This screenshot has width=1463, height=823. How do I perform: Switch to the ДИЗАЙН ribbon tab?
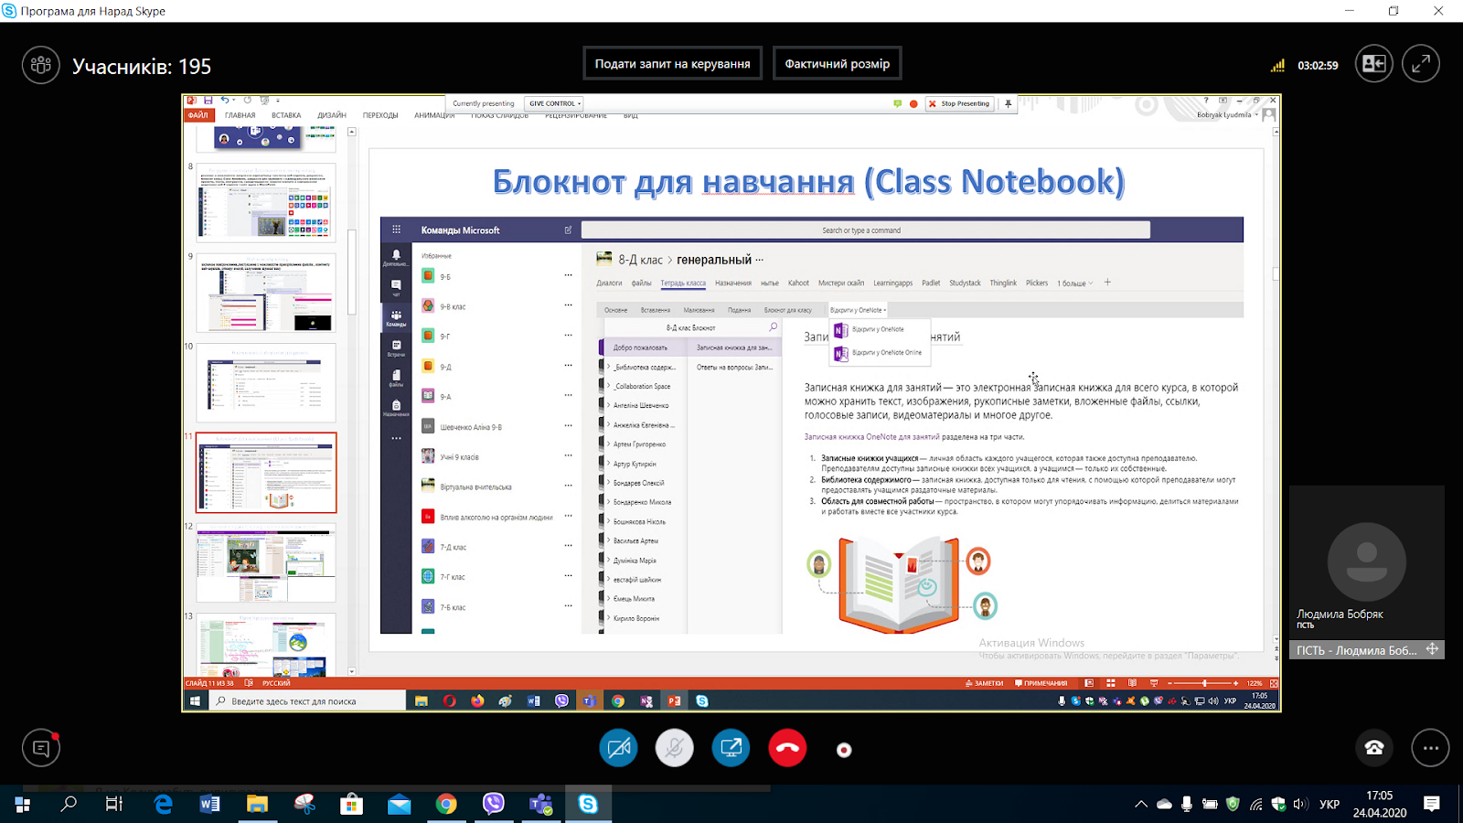pos(332,115)
